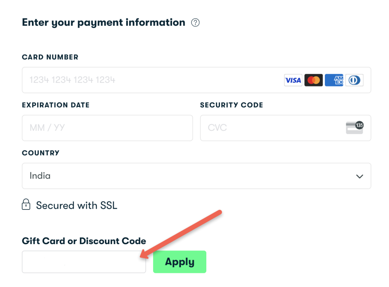Click the Mastercard logo

click(x=313, y=80)
